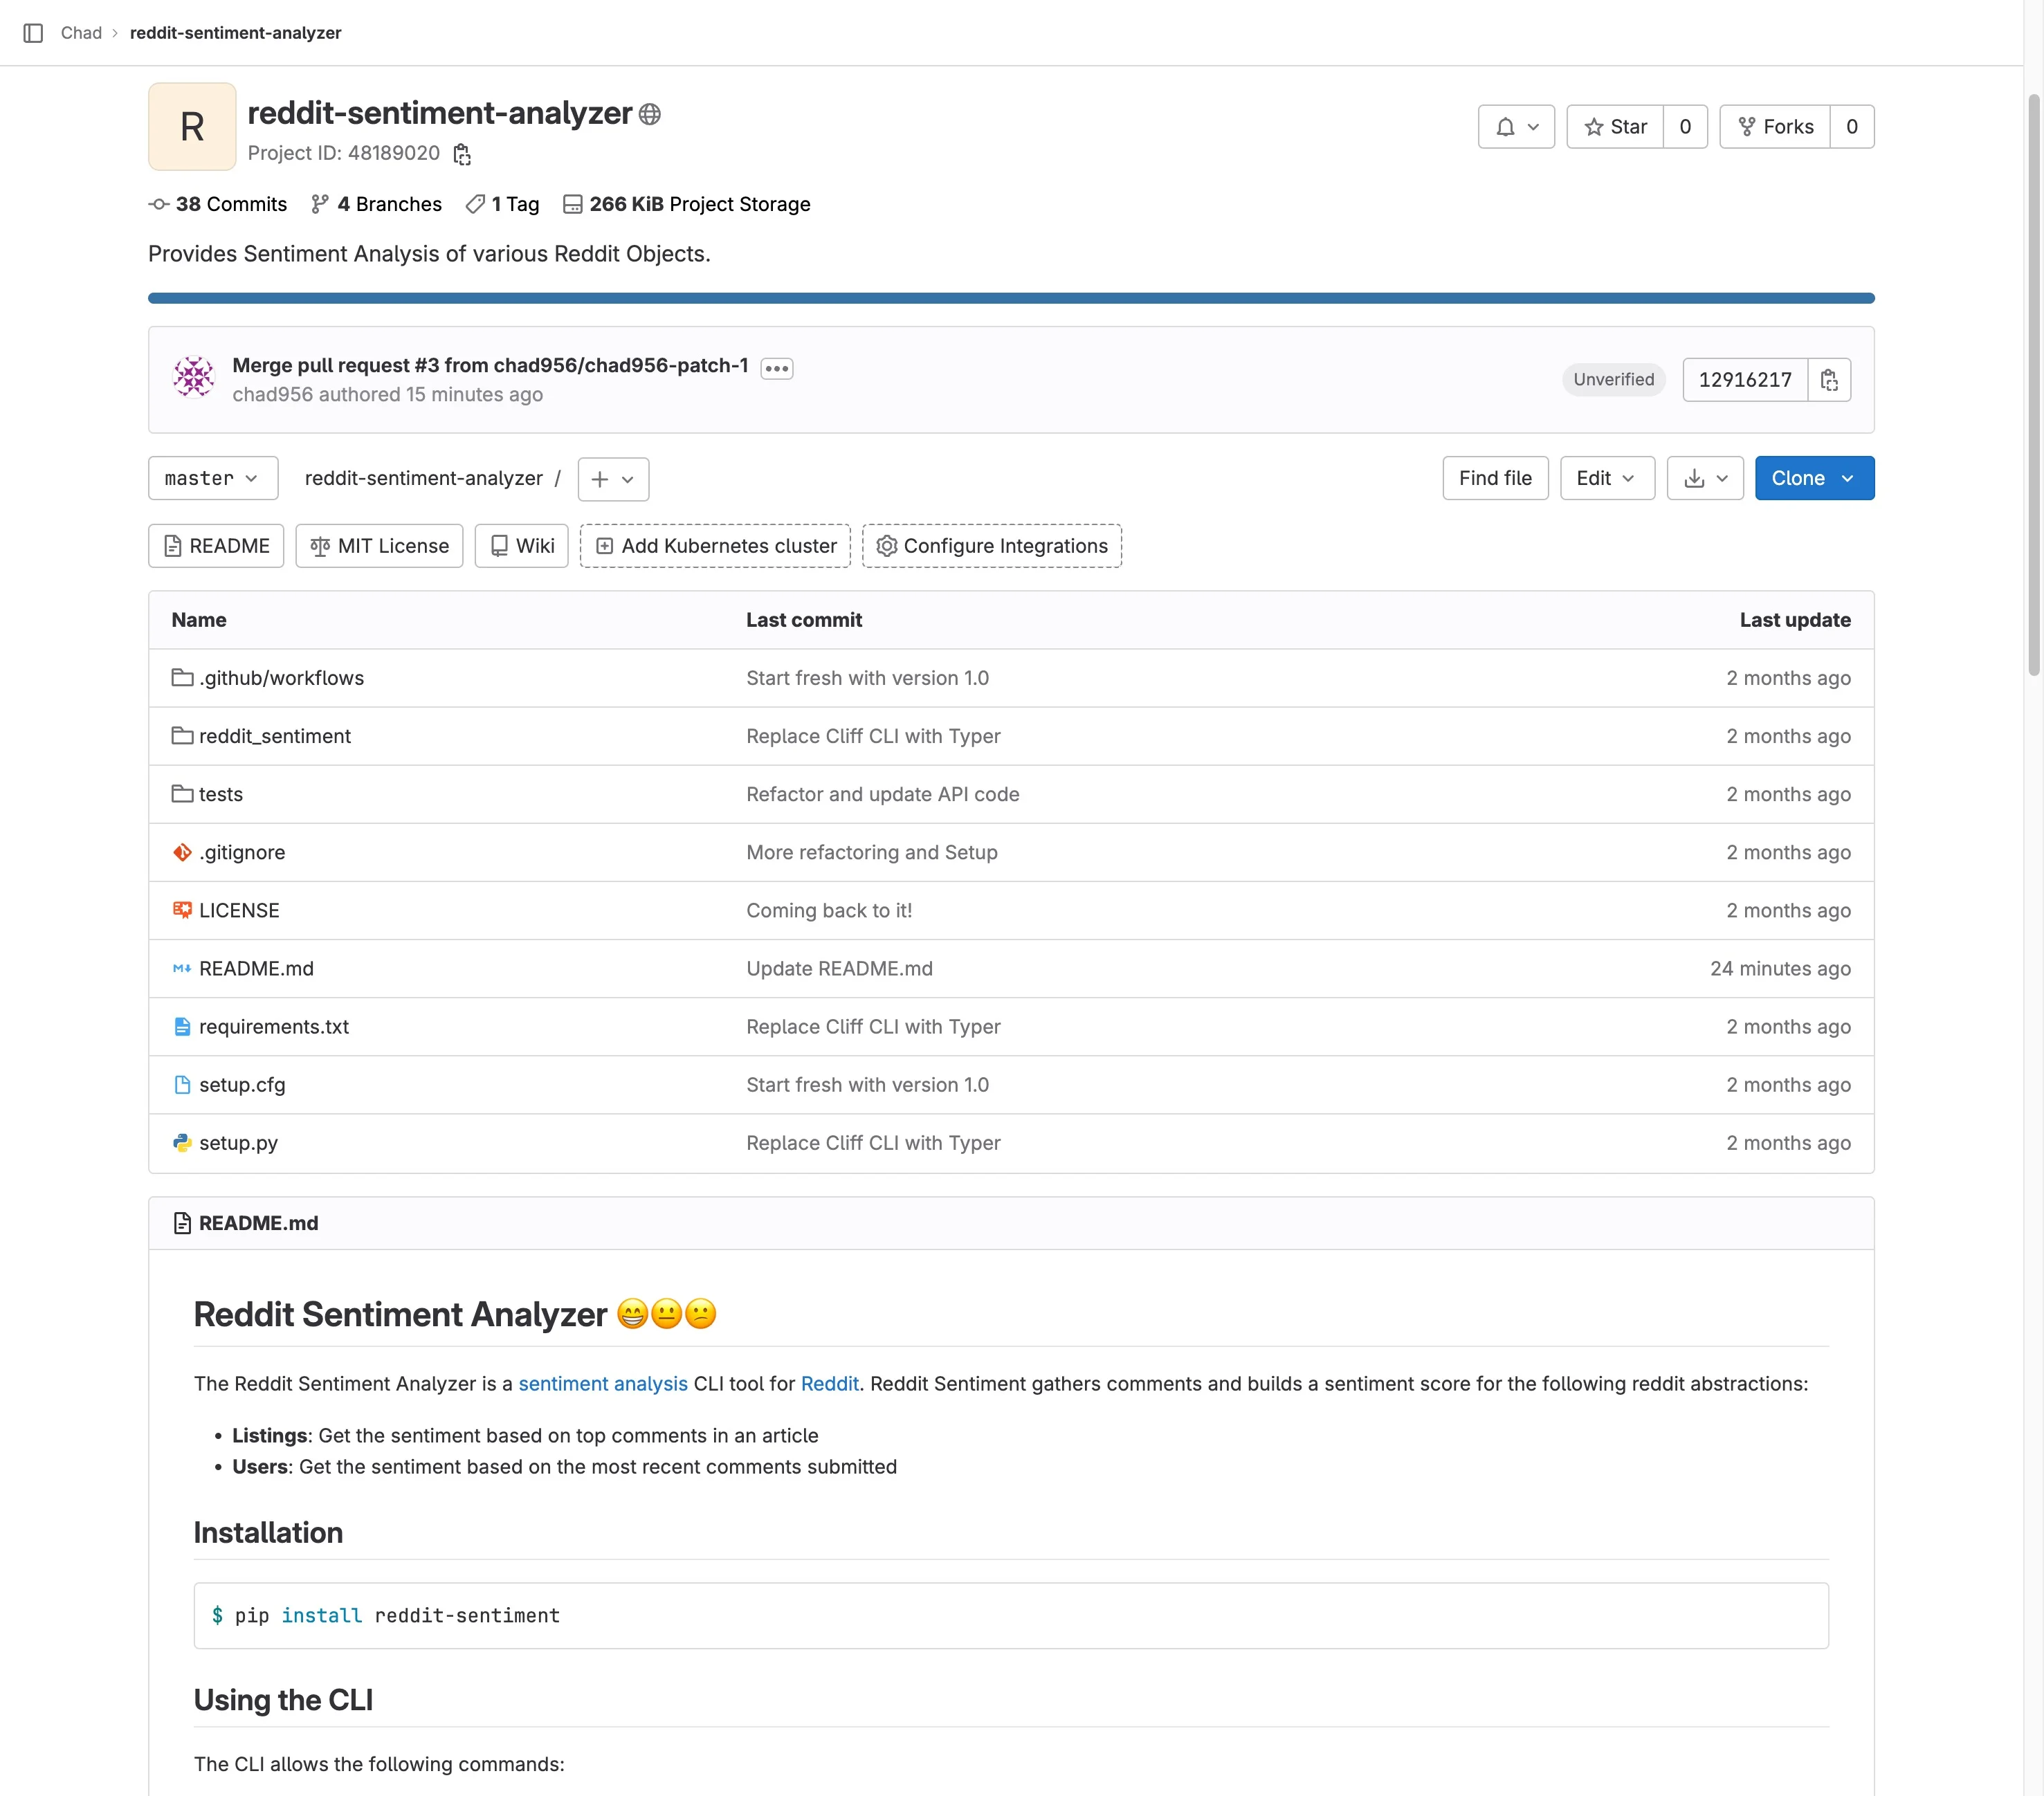Viewport: 2044px width, 1796px height.
Task: Click the project avatar letter R
Action: 192,127
